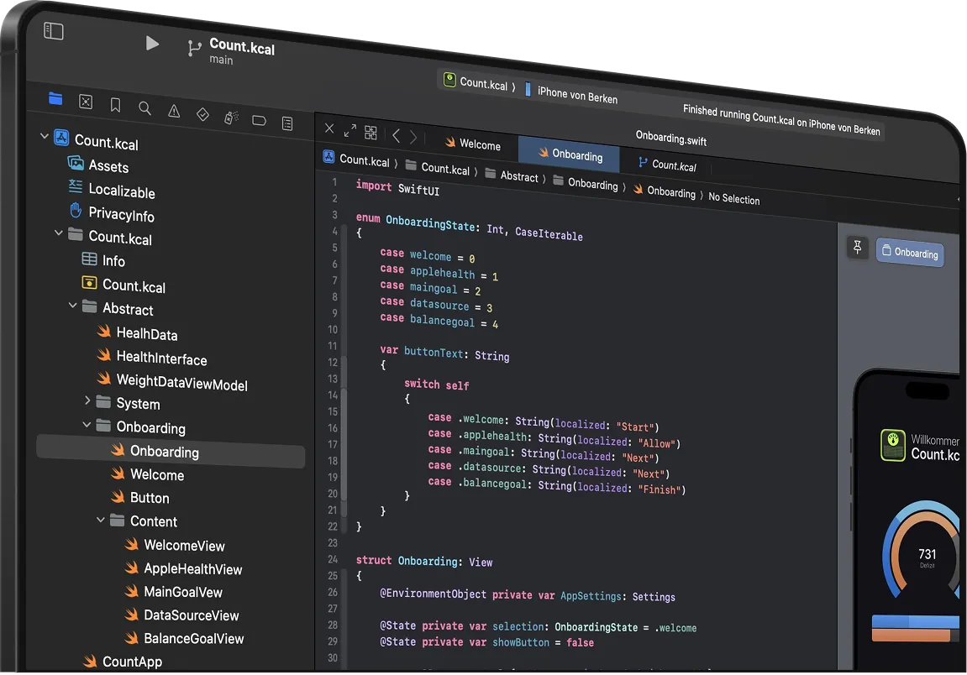The height and width of the screenshot is (675, 967).
Task: Collapse the Count.kcal group folder
Action: [59, 233]
